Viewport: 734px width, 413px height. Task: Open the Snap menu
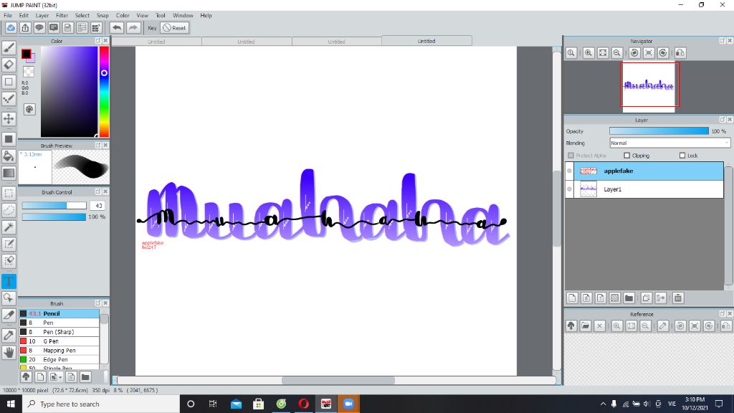pyautogui.click(x=103, y=16)
